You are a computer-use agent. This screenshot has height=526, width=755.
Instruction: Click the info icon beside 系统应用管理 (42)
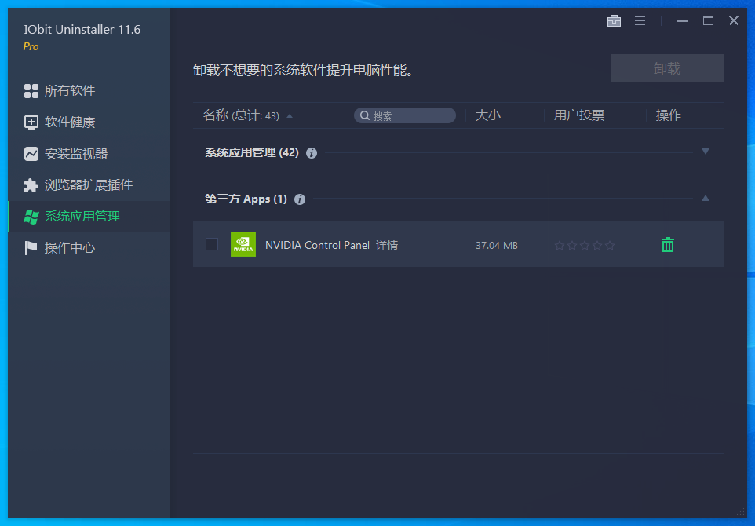tap(311, 153)
